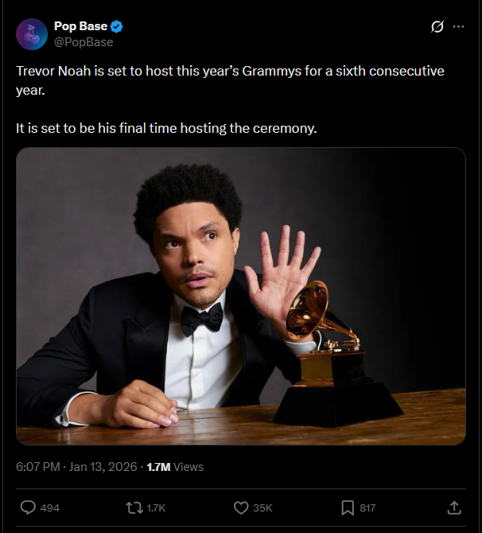Click the 817 bookmarks count
The width and height of the screenshot is (482, 533).
click(x=367, y=508)
